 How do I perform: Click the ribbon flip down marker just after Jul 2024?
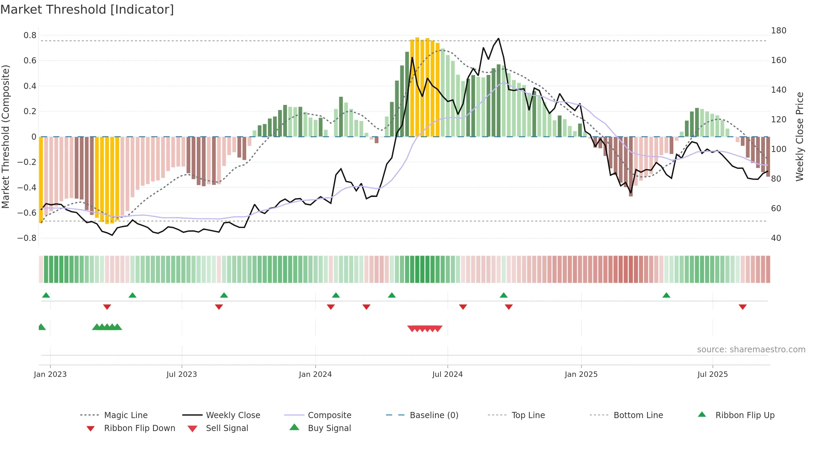463,307
